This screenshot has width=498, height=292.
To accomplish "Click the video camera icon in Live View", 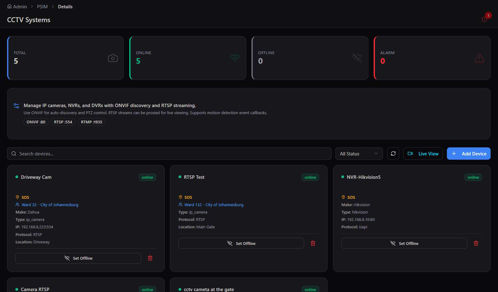I will (410, 154).
